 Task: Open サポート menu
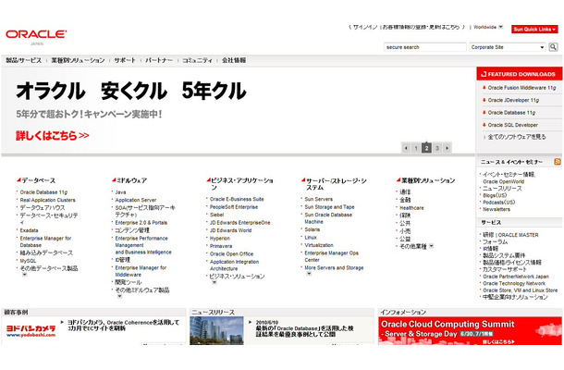tap(125, 60)
